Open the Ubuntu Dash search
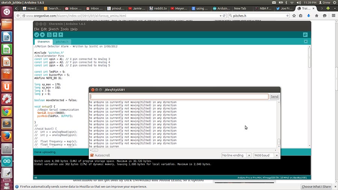Viewport: 338px width, 190px height. 7,12
